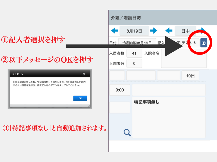The image size is (217, 162).
Task: Click the next date arrow right of 8月19日
Action: coord(154,31)
